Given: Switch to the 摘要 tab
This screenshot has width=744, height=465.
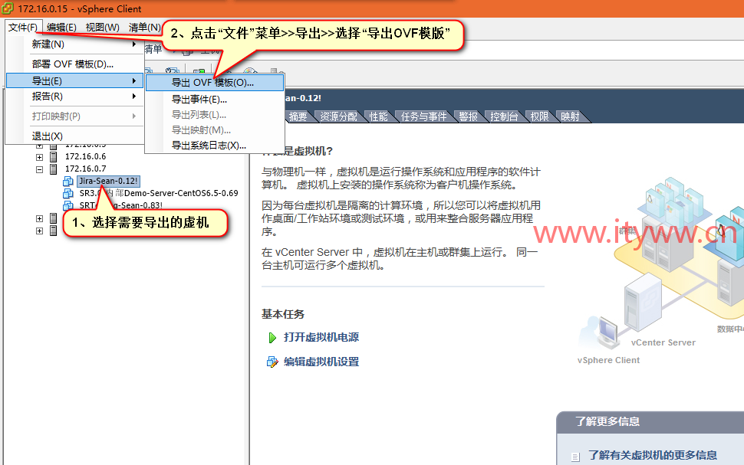Looking at the screenshot, I should (x=298, y=116).
